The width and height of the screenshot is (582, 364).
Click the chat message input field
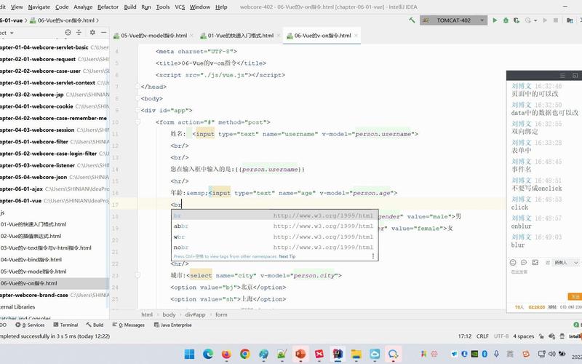[x=543, y=280]
